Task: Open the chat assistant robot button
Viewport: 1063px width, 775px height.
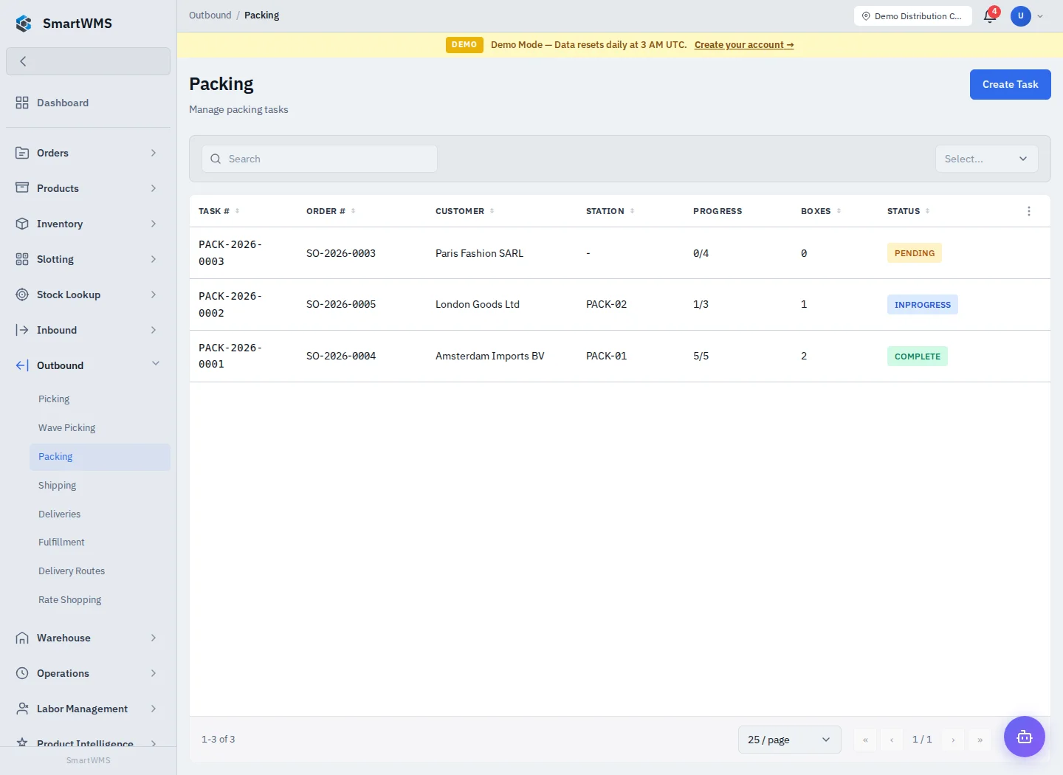Action: point(1025,737)
